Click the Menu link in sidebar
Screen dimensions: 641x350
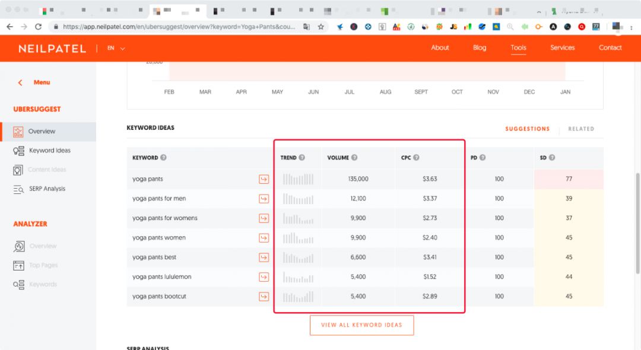[x=42, y=82]
